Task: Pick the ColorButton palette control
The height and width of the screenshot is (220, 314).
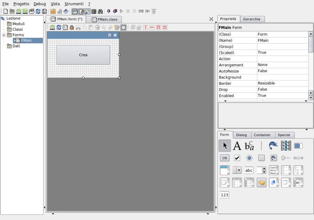Action: coord(261,183)
